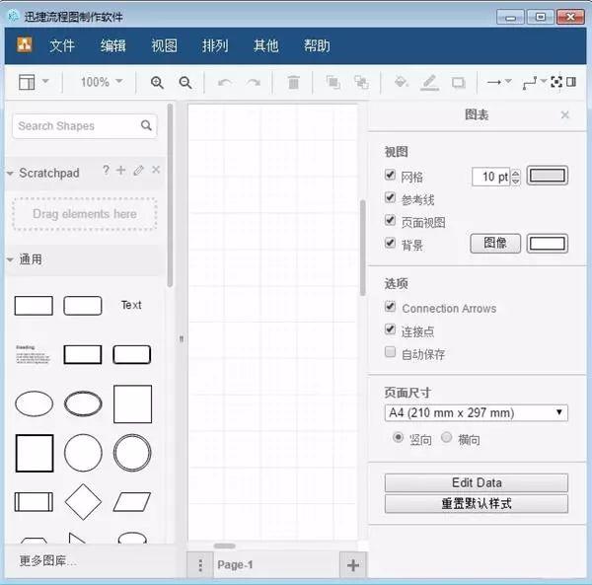Toggle the 连接点 checkbox

pos(390,329)
